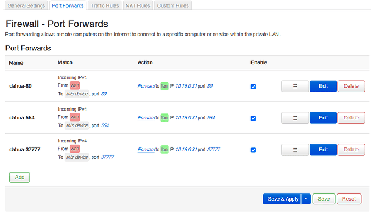Edit the dahua-37777 port forward
Image resolution: width=379 pixels, height=217 pixels.
point(323,150)
